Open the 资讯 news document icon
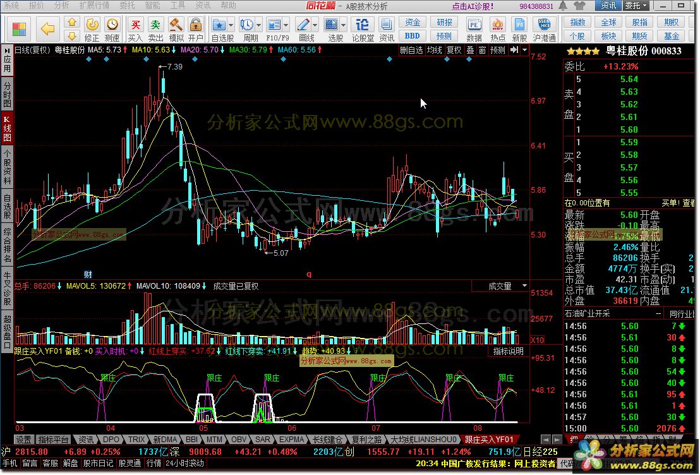 [387, 30]
